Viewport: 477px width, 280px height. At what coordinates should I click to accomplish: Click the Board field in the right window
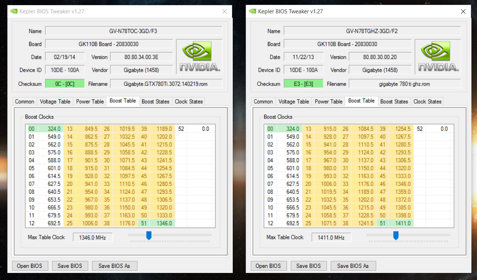coord(348,44)
